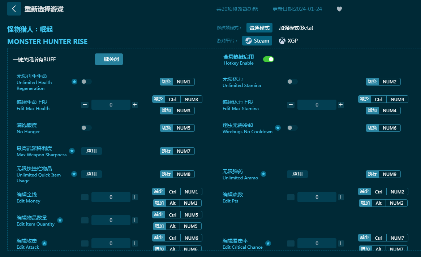Viewport: 421px width, 257px height.
Task: Turn on No Hunger toggle
Action: tap(86, 128)
